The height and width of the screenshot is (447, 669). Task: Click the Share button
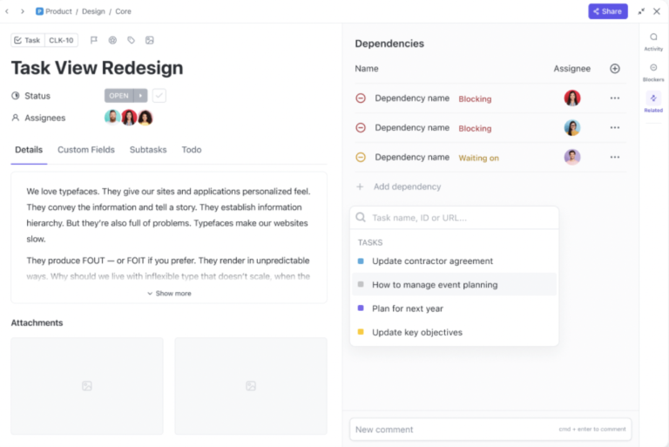[x=608, y=11]
